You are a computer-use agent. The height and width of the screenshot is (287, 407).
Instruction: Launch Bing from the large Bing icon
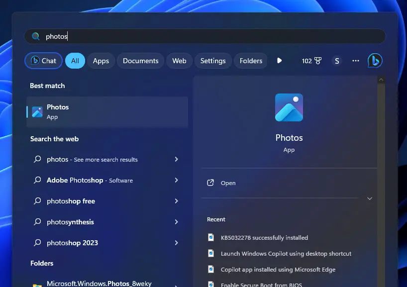375,61
